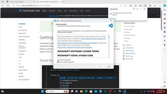Open Edge Favorites list icon
The image size is (167, 94).
[136, 5]
